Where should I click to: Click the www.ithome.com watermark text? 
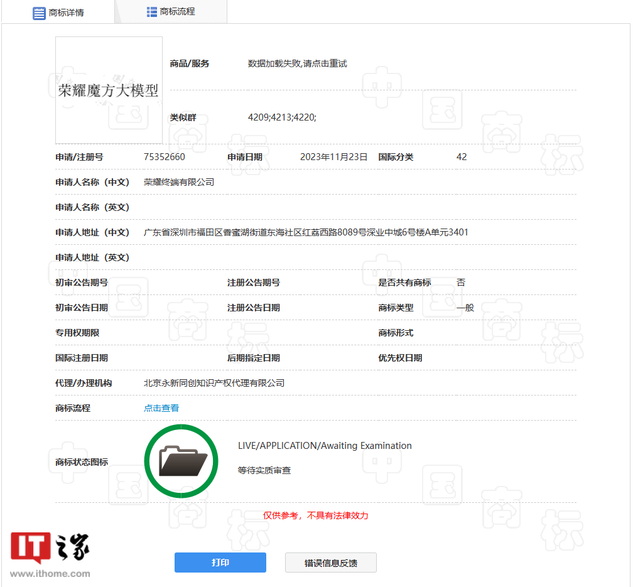tap(50, 574)
